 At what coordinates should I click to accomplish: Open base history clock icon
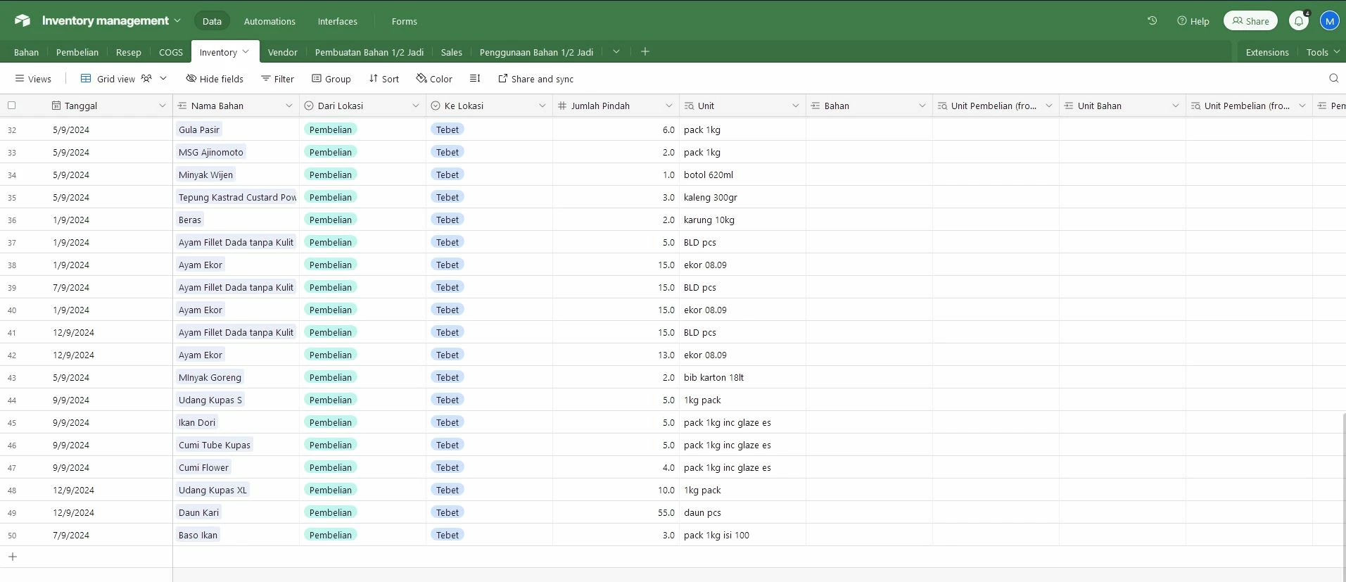pyautogui.click(x=1152, y=20)
